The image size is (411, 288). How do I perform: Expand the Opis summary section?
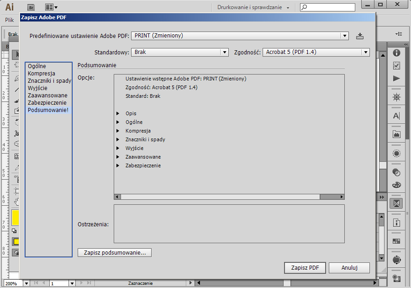[118, 113]
